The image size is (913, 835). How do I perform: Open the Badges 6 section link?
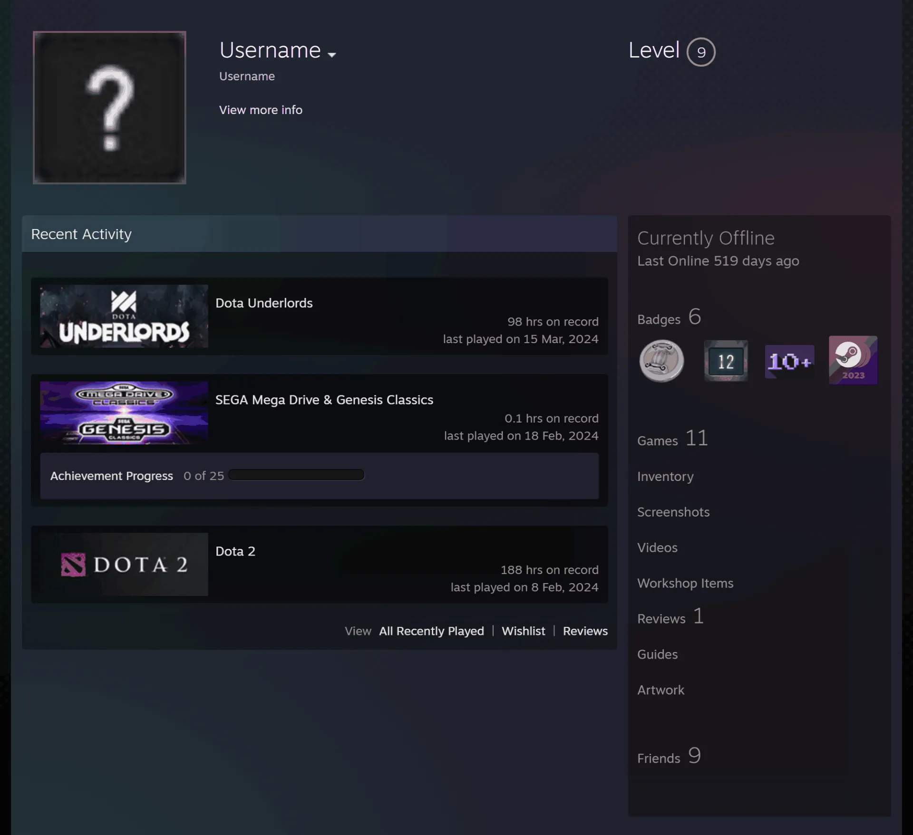669,317
